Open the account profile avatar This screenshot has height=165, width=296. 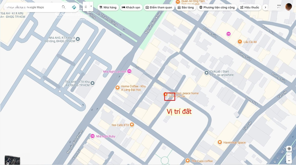pyautogui.click(x=288, y=7)
